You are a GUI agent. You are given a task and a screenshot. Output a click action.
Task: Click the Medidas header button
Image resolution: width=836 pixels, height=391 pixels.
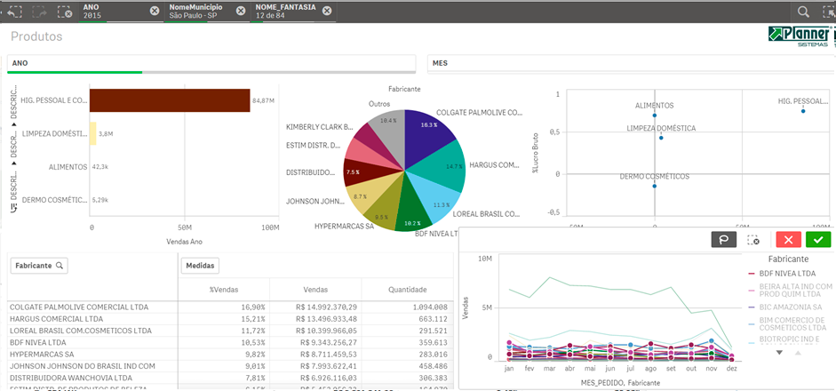200,265
